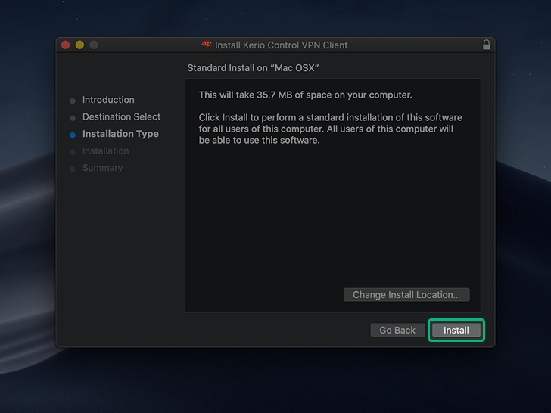The height and width of the screenshot is (413, 551).
Task: Click the Kerio package icon in title
Action: click(x=207, y=45)
